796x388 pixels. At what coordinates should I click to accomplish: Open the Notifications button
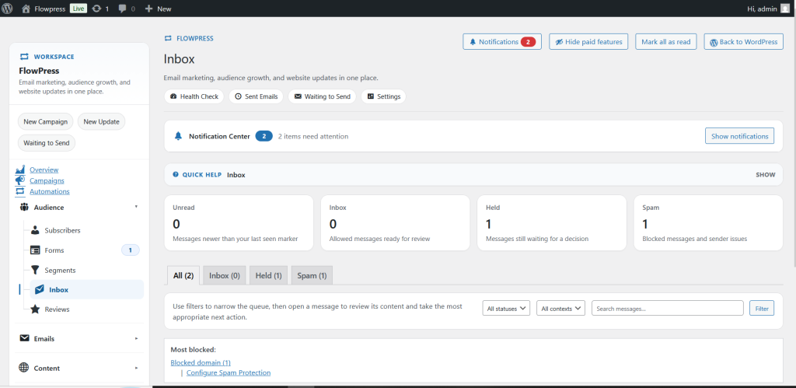[x=502, y=42]
